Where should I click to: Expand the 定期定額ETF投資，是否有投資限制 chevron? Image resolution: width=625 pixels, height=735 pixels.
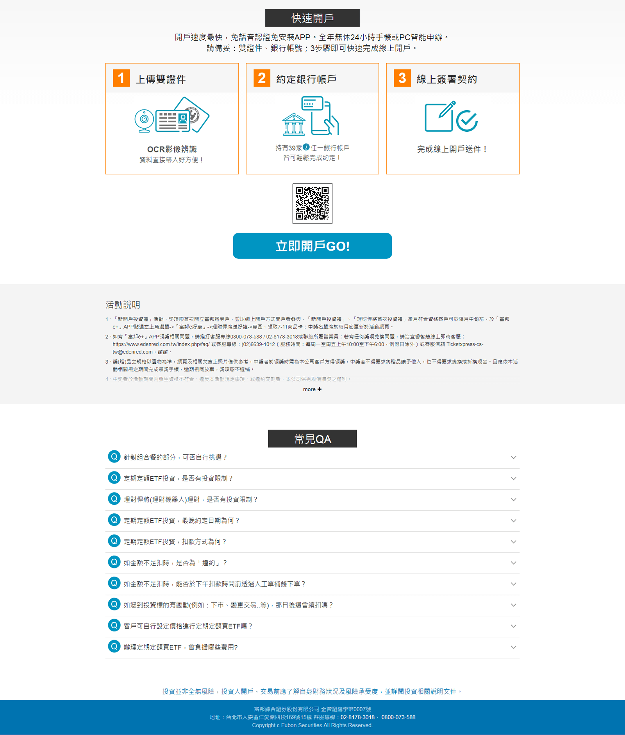point(513,479)
